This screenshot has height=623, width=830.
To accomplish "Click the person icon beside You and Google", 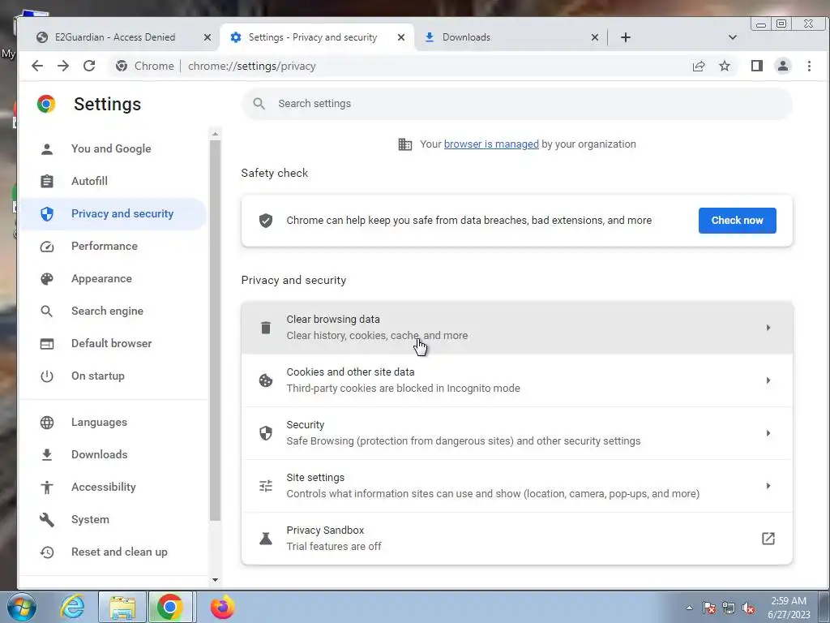I will tap(46, 149).
